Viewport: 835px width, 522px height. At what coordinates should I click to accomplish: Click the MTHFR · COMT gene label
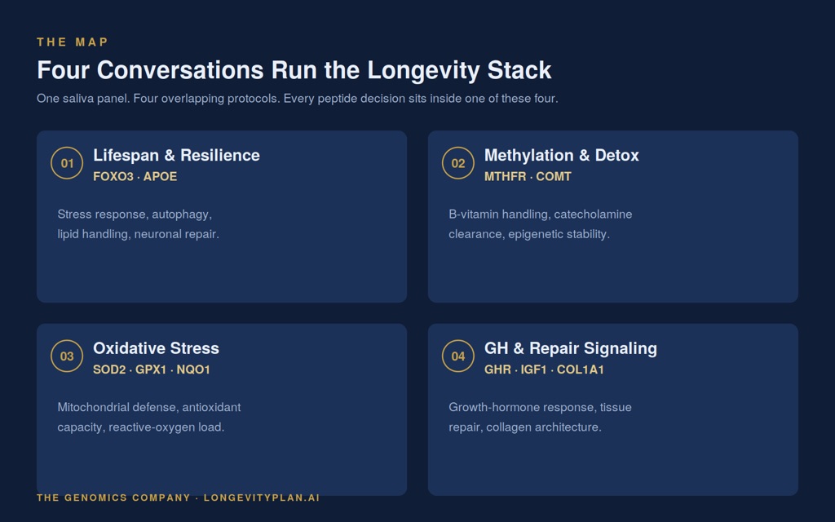[528, 176]
